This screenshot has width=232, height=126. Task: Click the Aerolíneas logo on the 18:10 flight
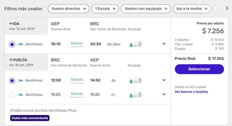pyautogui.click(x=20, y=44)
